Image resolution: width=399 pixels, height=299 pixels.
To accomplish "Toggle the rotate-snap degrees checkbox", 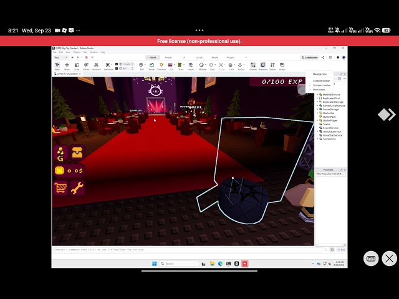I will (117, 69).
